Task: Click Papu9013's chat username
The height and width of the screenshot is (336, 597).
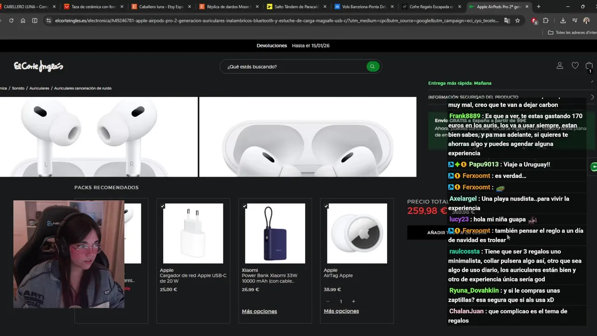Action: pyautogui.click(x=484, y=164)
